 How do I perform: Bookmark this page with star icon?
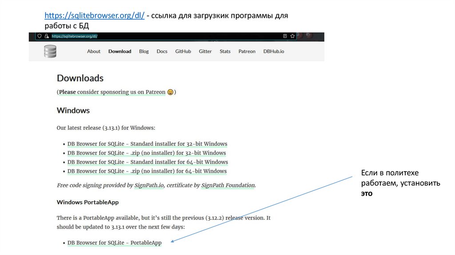point(292,36)
